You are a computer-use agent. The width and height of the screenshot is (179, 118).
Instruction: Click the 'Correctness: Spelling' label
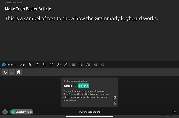pyautogui.click(x=77, y=81)
